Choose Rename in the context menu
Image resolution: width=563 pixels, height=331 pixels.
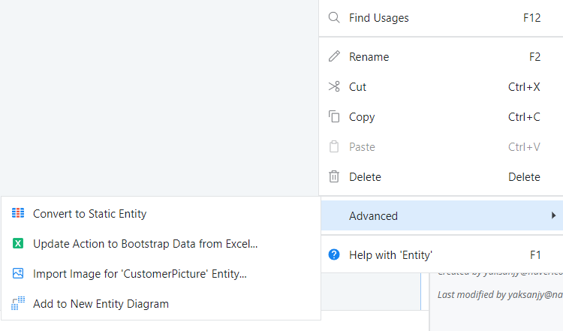click(x=369, y=57)
